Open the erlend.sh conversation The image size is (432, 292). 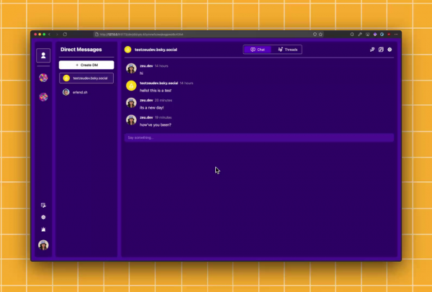click(x=86, y=92)
